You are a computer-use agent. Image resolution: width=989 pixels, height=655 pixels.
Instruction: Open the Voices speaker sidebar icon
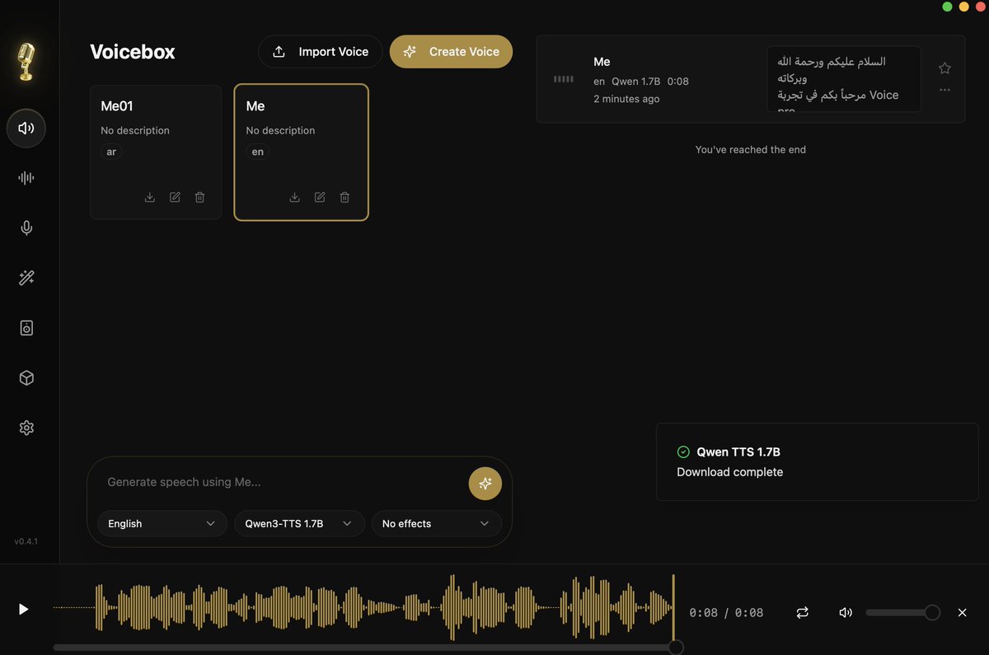[26, 128]
